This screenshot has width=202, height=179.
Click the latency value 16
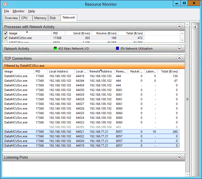click(x=154, y=132)
